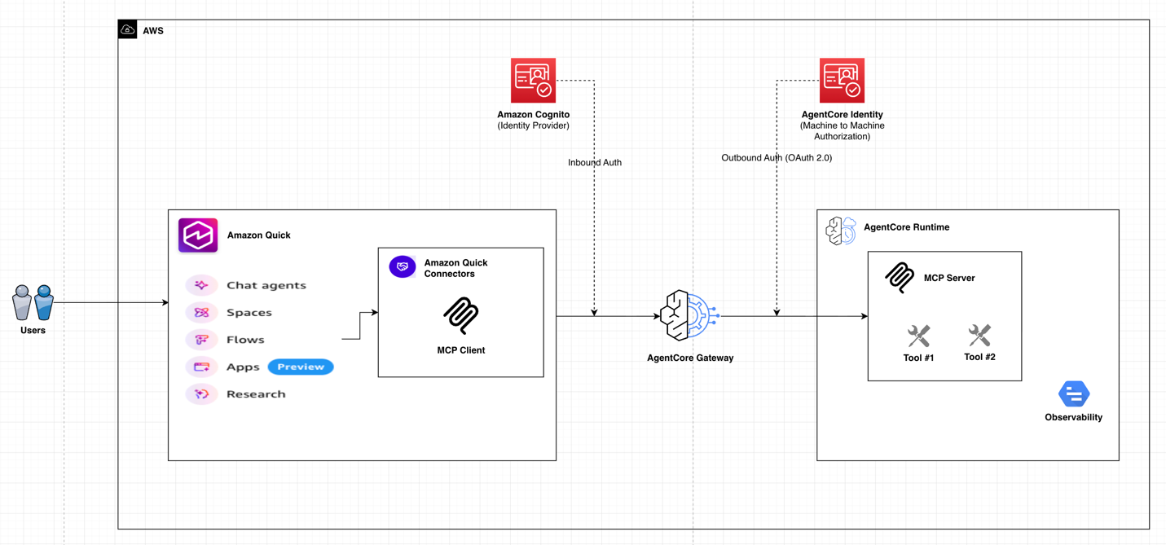Click the 'Inbound Auth' label
The image size is (1166, 545).
(x=595, y=163)
